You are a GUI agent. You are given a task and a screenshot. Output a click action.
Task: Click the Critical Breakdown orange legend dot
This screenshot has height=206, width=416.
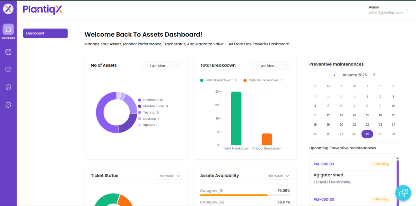(x=245, y=80)
